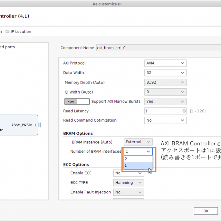
Task: Open the Enable Fault Injection dropdown
Action: pos(128,192)
